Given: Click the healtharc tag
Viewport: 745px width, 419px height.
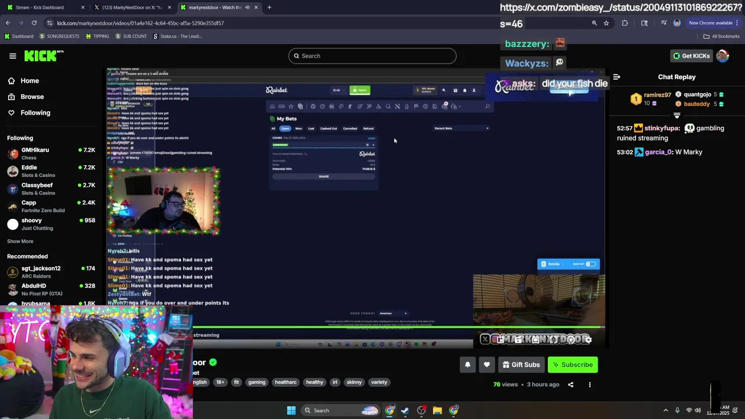Looking at the screenshot, I should pyautogui.click(x=286, y=382).
